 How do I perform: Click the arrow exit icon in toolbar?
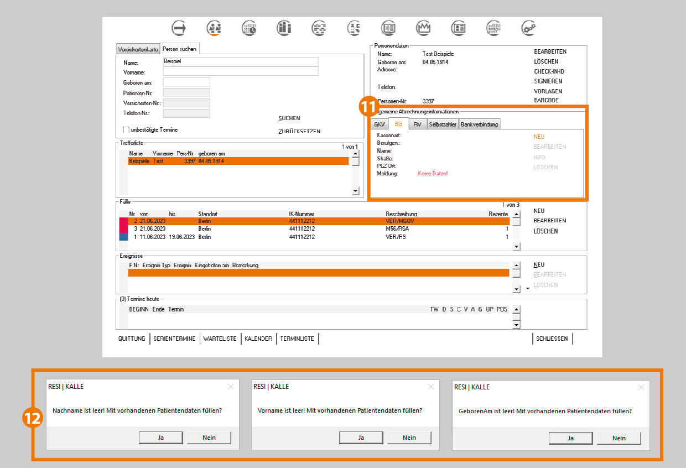tap(179, 28)
